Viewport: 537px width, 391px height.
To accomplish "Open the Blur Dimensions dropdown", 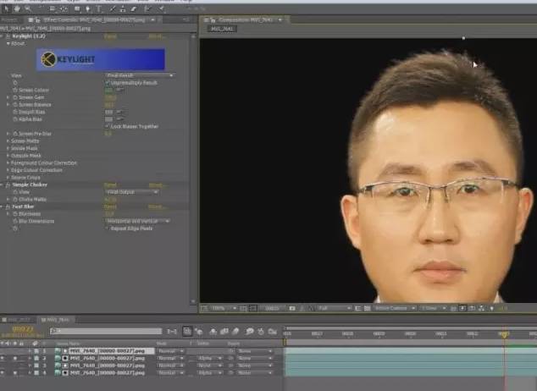I will pos(138,221).
